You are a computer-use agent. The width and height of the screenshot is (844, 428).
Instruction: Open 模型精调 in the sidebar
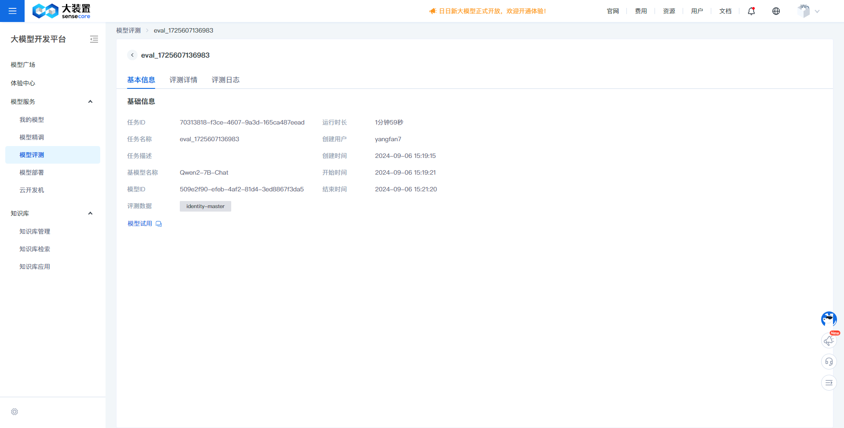pyautogui.click(x=32, y=137)
